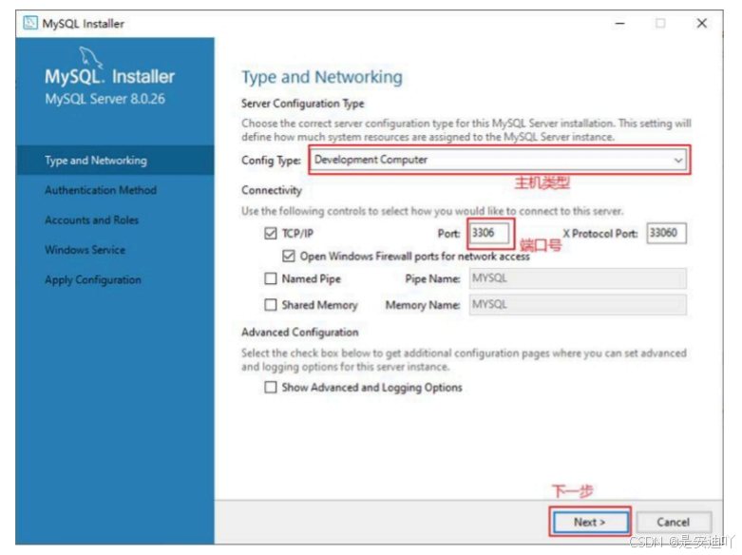Image resolution: width=742 pixels, height=555 pixels.
Task: Click the Next button
Action: pos(590,522)
